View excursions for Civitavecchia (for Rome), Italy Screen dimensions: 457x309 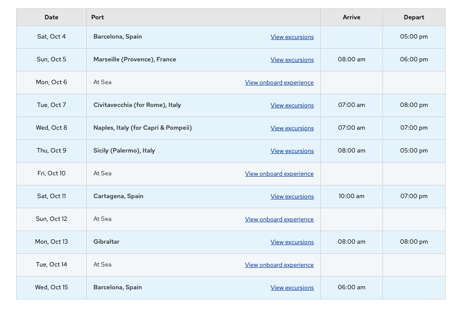[292, 105]
